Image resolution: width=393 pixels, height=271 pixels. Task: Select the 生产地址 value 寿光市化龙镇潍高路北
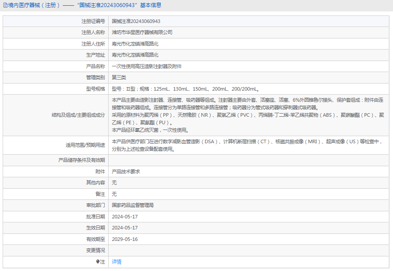pos(135,55)
